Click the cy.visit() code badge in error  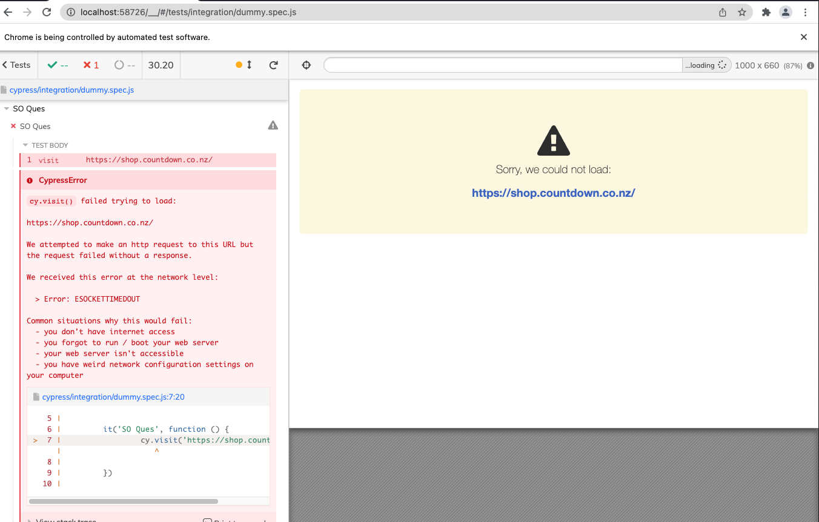pyautogui.click(x=51, y=201)
